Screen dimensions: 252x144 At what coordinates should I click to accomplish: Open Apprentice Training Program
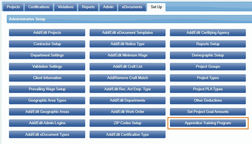pyautogui.click(x=208, y=123)
